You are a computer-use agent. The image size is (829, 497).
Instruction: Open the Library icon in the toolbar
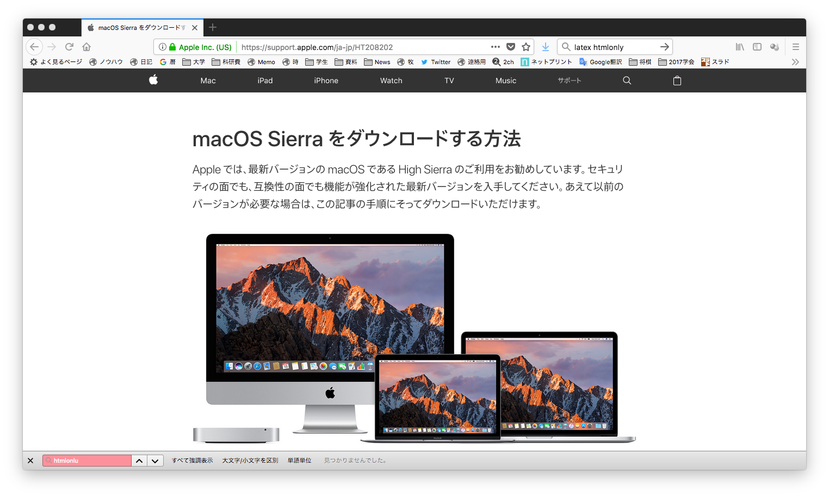[x=740, y=47]
